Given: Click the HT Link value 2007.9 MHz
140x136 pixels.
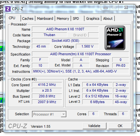Looking at the screenshot, I should pyautogui.click(x=47, y=102).
